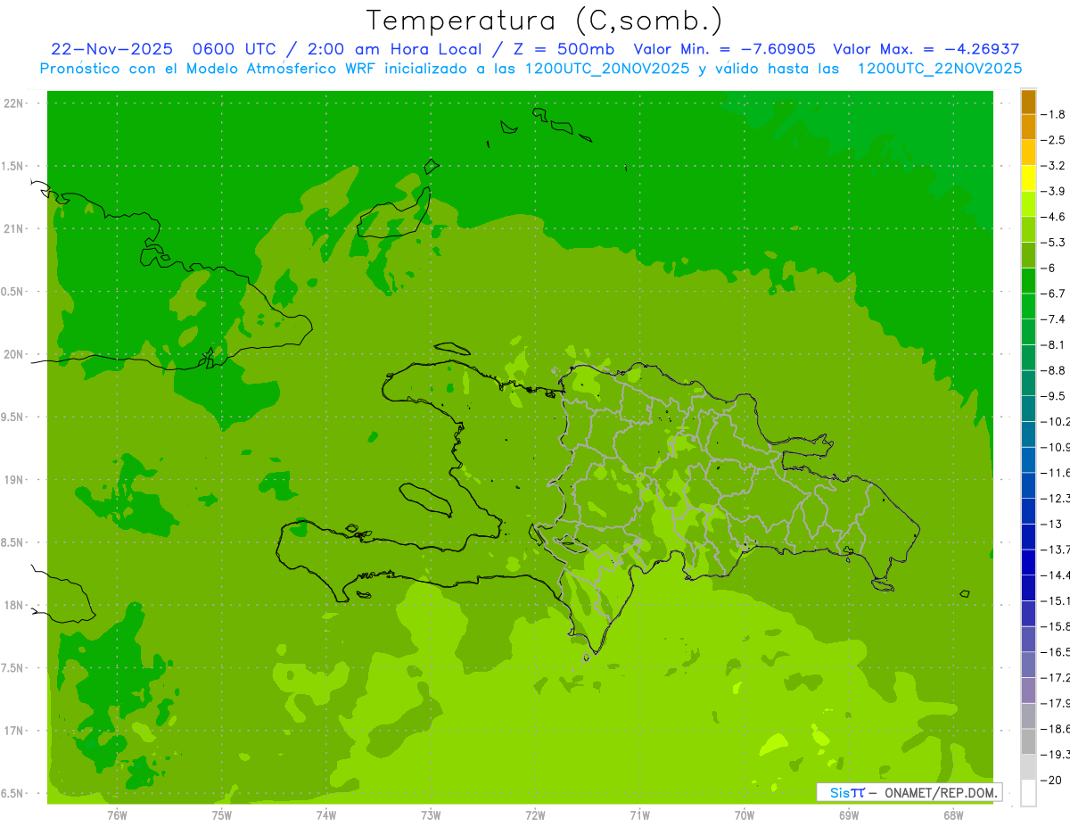Click the '-8.8' color bar value

[1054, 370]
